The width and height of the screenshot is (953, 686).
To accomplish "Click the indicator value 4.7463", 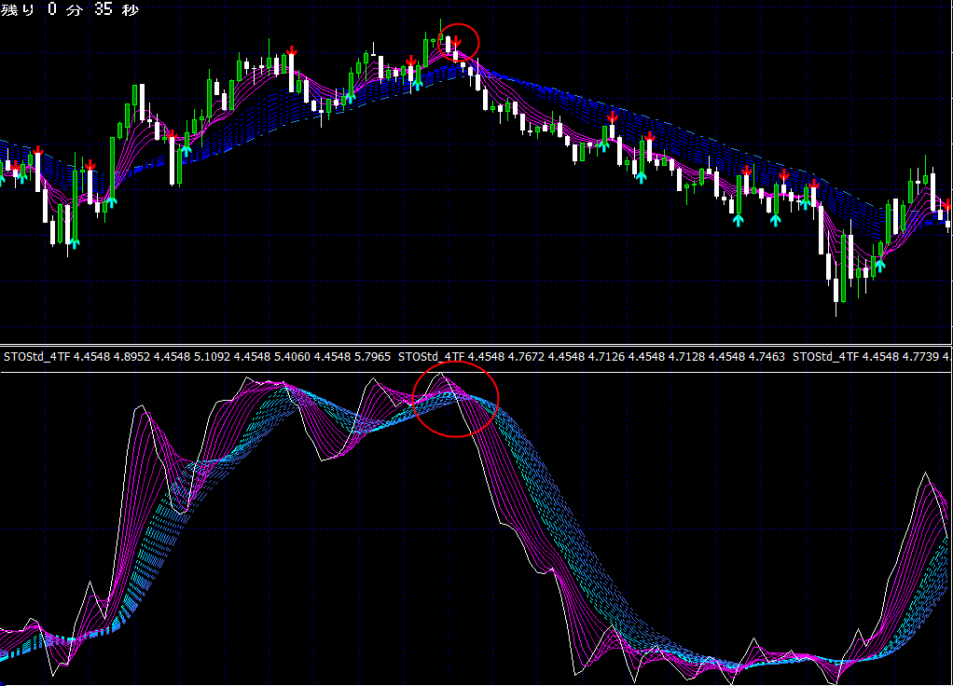I will pos(767,357).
